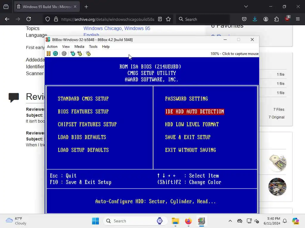Reload the archive.org page
Image resolution: width=305 pixels, height=228 pixels.
29,19
